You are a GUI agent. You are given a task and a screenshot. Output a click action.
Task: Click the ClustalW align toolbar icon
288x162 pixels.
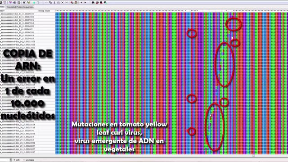[x=24, y=3]
